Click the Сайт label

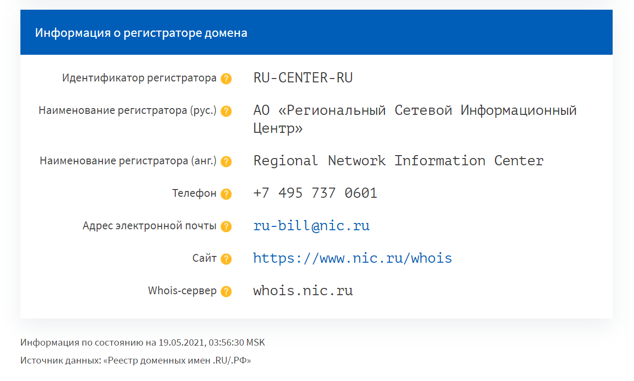coord(204,258)
